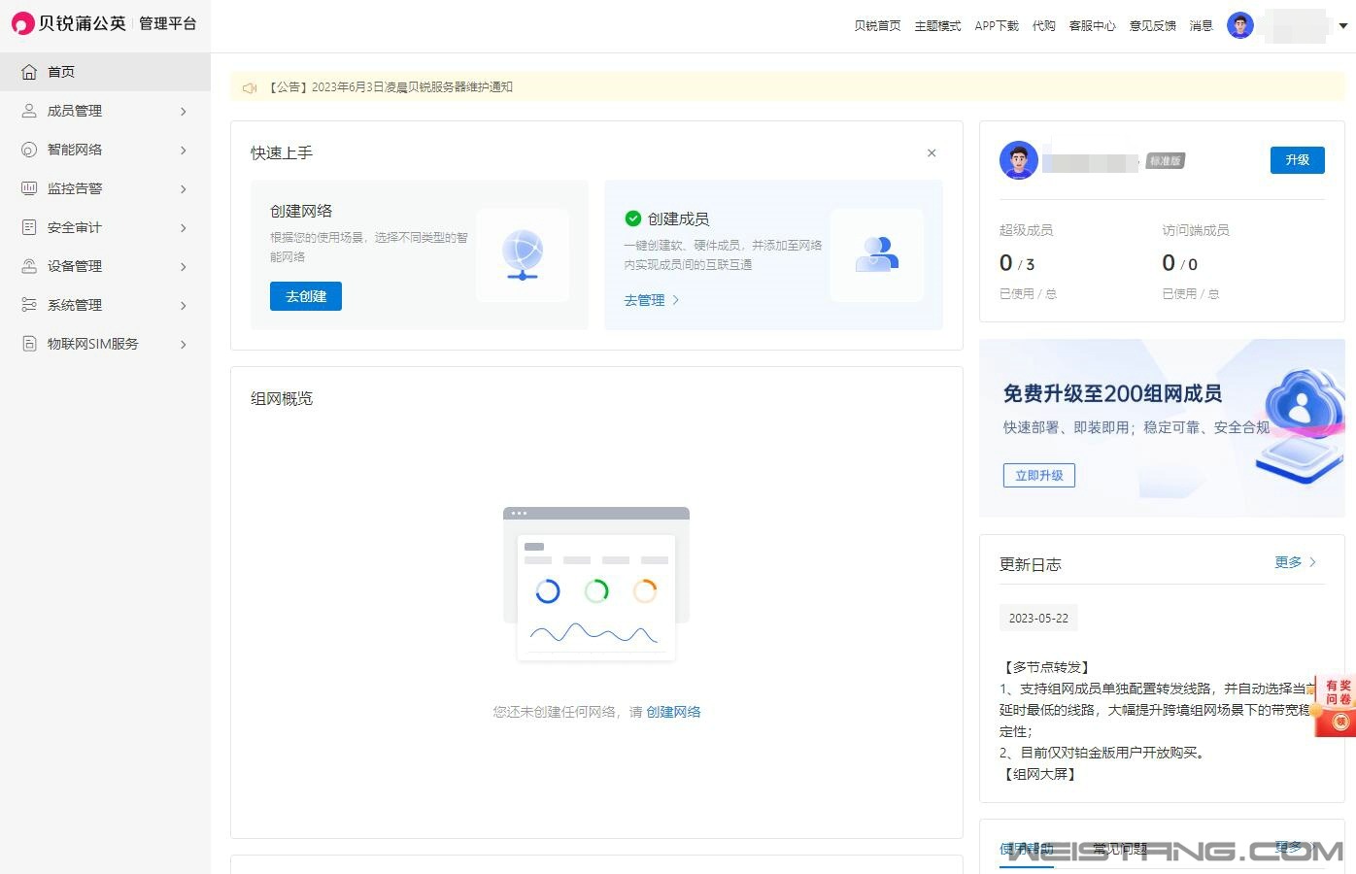Viewport: 1356px width, 874px height.
Task: Open 主题模式 in the top navigation
Action: (937, 26)
